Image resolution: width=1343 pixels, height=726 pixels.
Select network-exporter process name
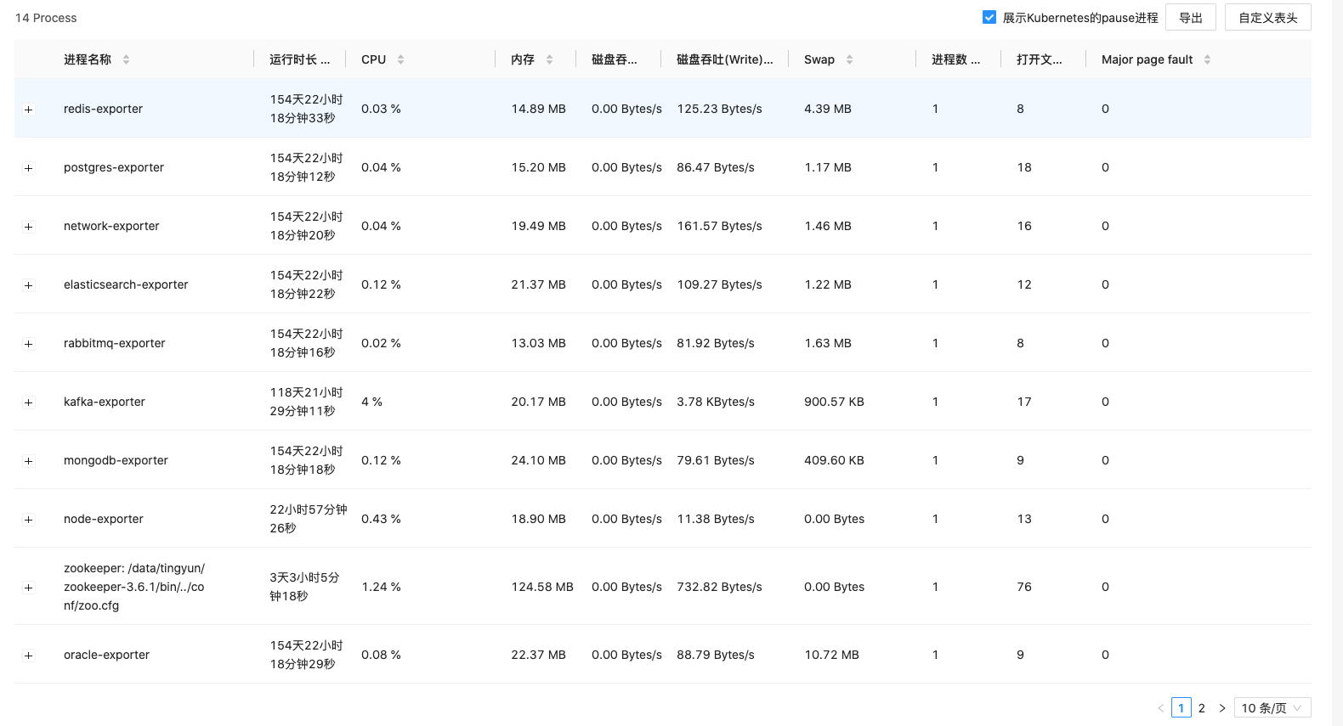(x=111, y=226)
